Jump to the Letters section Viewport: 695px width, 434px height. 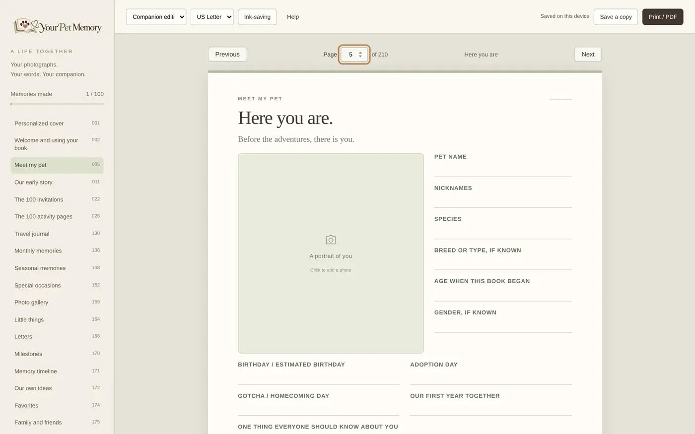coord(57,336)
